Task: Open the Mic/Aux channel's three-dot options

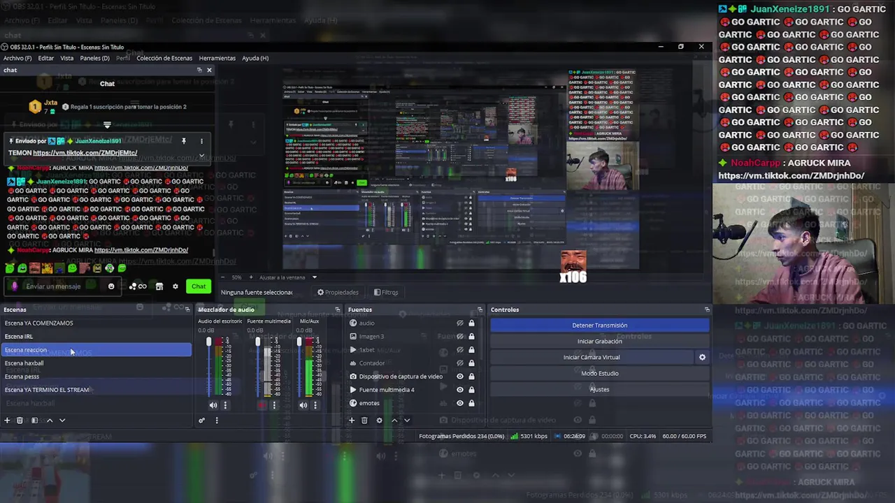Action: (315, 405)
